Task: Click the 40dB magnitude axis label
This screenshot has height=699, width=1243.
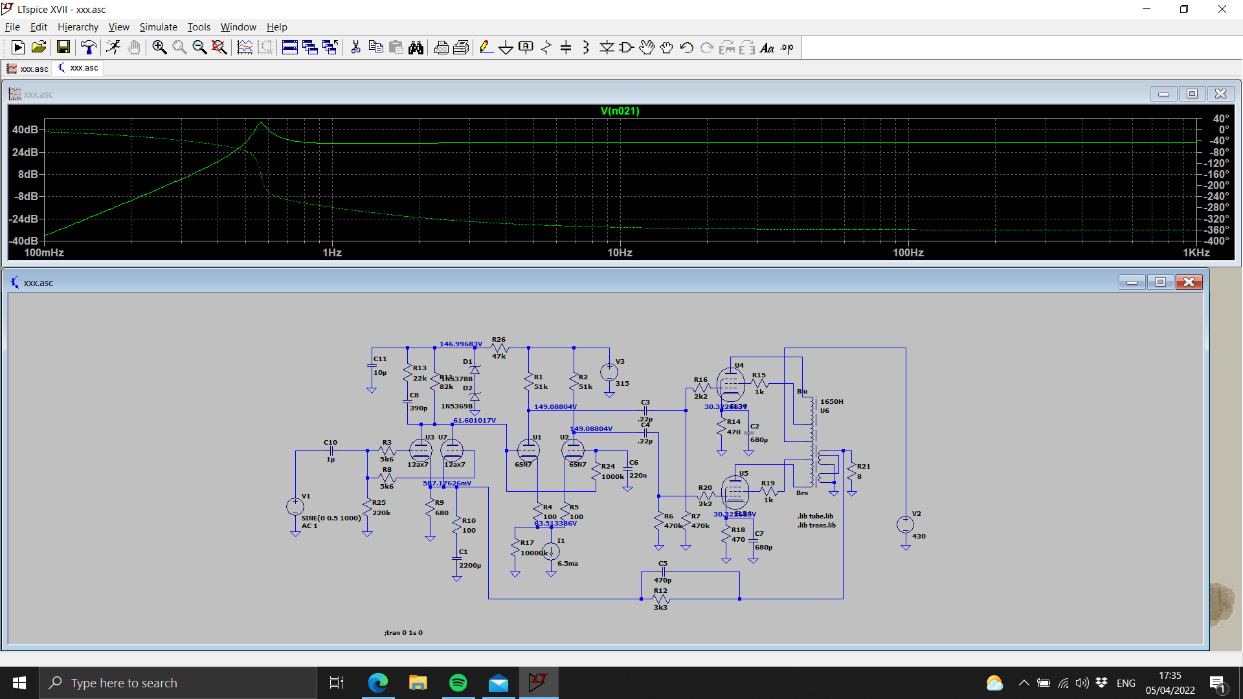Action: (25, 129)
